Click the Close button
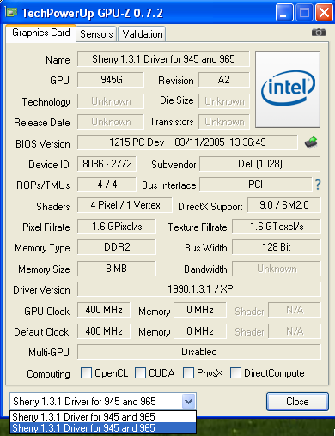Image resolution: width=335 pixels, height=436 pixels. pos(297,402)
